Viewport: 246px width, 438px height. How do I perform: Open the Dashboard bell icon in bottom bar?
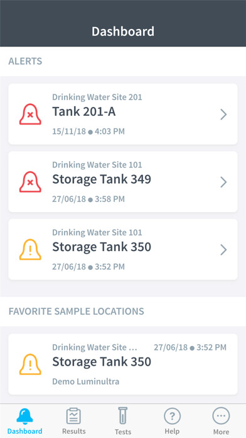[25, 416]
